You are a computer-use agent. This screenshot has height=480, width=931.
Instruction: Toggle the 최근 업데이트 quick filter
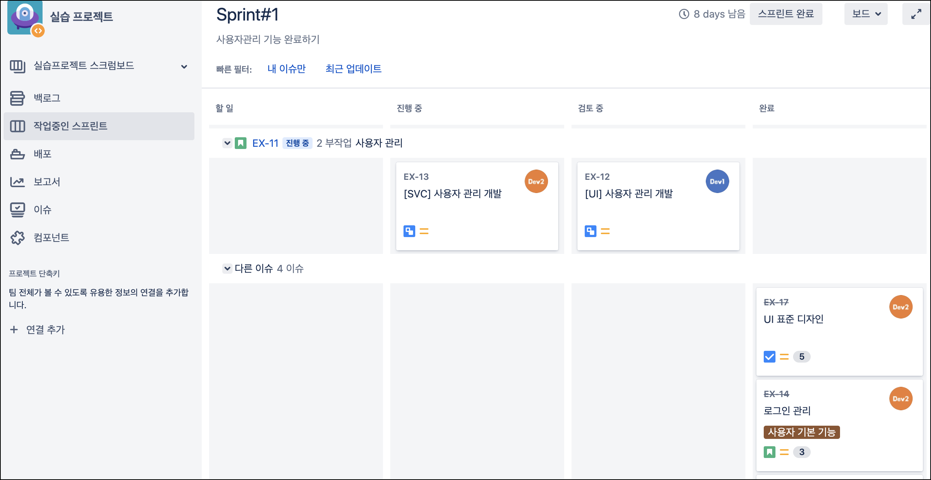click(x=353, y=69)
